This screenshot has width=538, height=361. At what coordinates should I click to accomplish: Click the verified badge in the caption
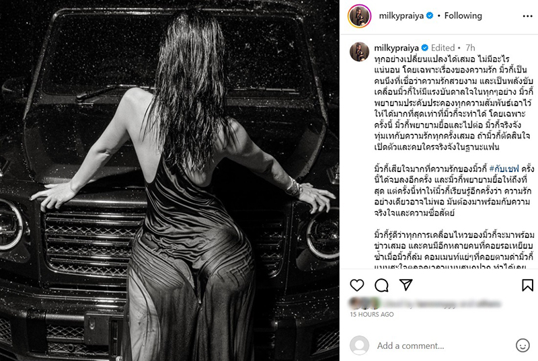424,48
